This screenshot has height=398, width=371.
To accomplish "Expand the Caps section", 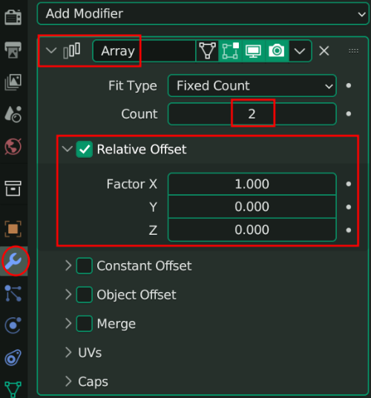I will [x=68, y=381].
